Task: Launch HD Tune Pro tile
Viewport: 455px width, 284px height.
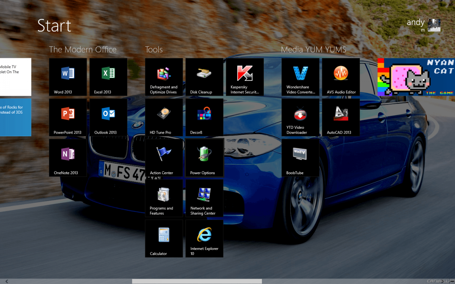Action: [164, 117]
